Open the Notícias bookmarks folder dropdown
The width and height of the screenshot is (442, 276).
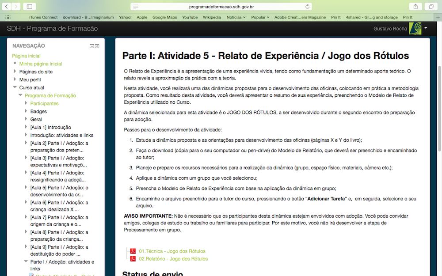[x=236, y=17]
